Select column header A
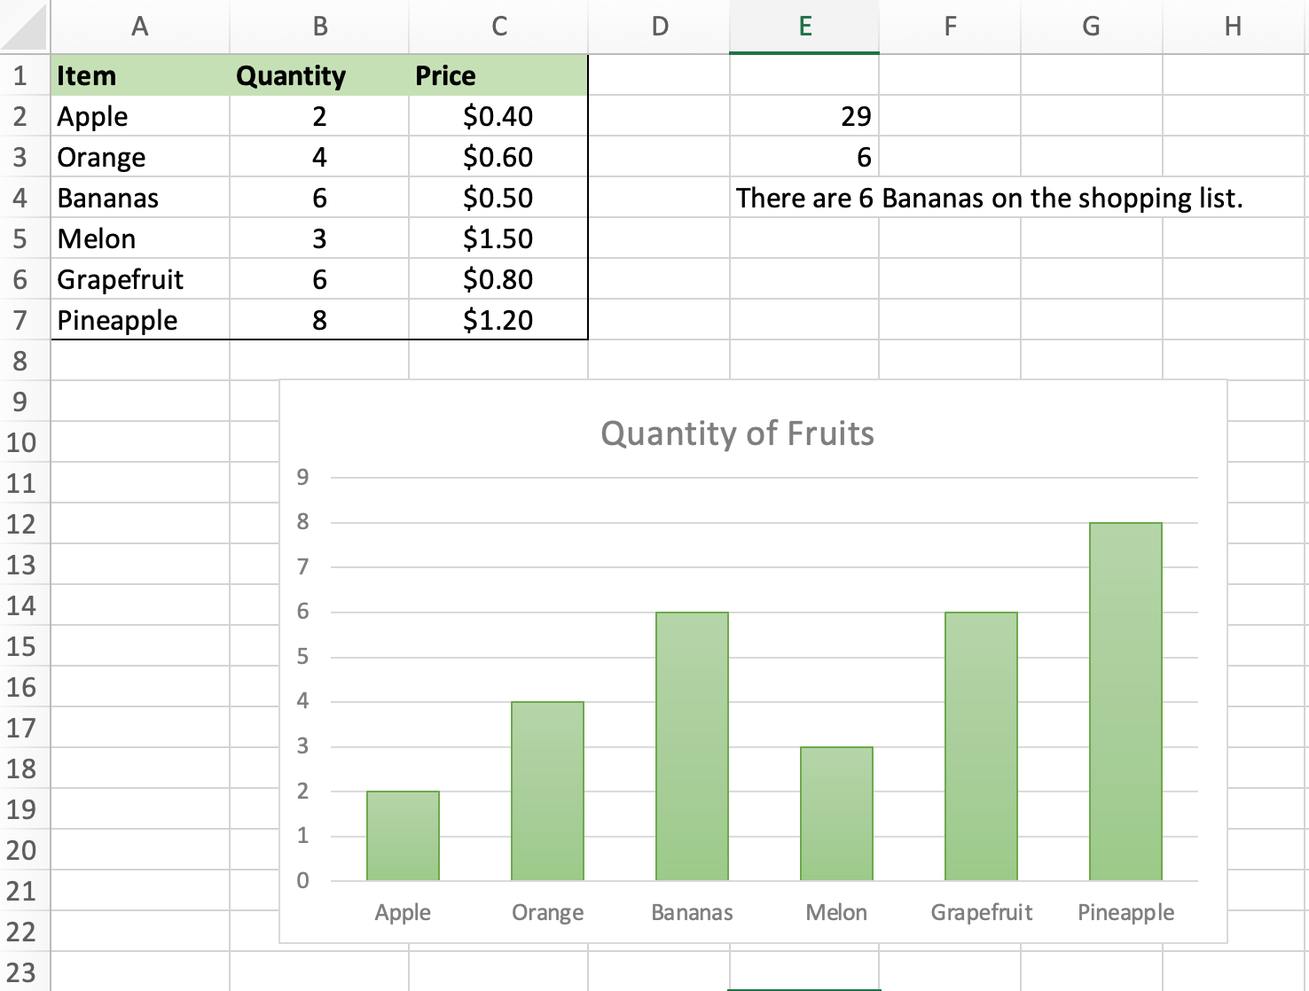The width and height of the screenshot is (1309, 991). click(139, 27)
